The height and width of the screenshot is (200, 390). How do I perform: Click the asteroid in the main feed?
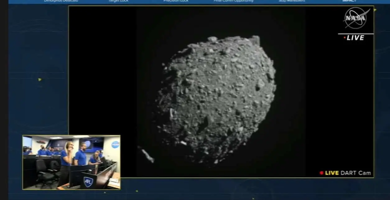point(215,99)
